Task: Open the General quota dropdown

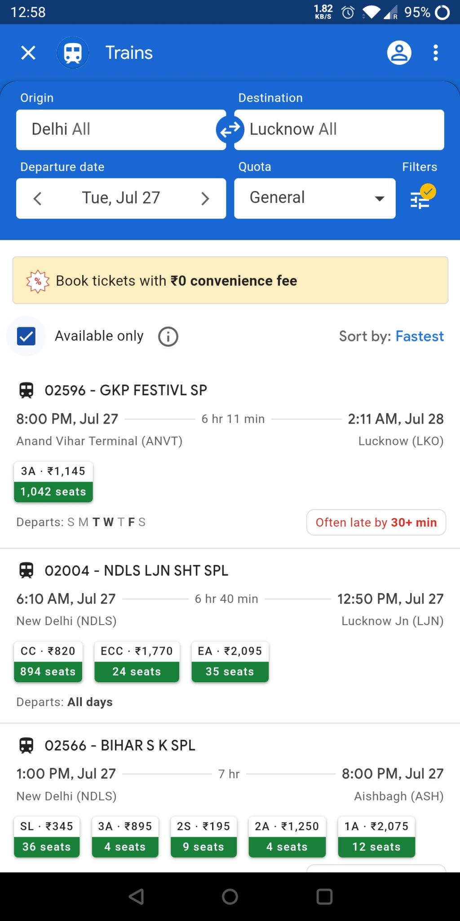Action: [314, 198]
